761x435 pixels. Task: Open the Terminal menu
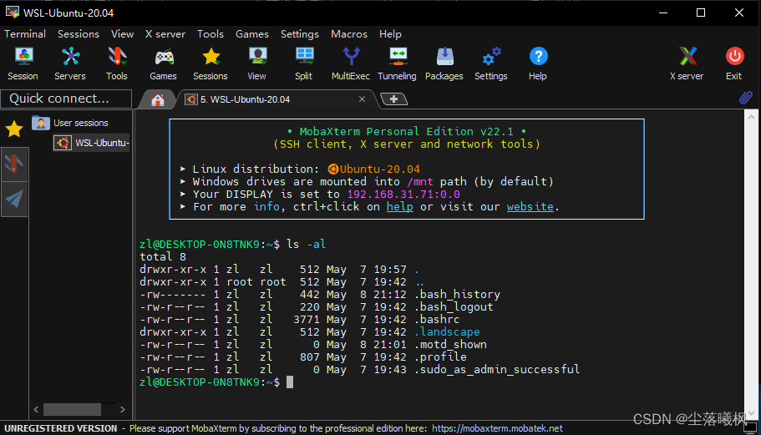(25, 34)
